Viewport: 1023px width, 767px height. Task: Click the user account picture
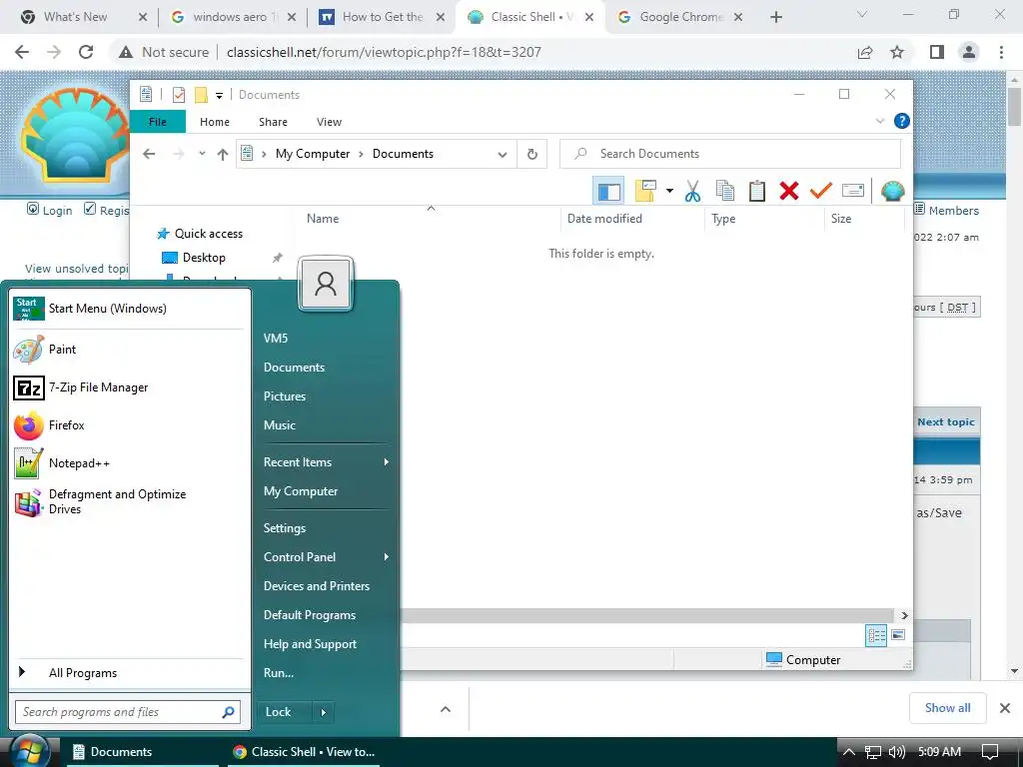pos(325,284)
